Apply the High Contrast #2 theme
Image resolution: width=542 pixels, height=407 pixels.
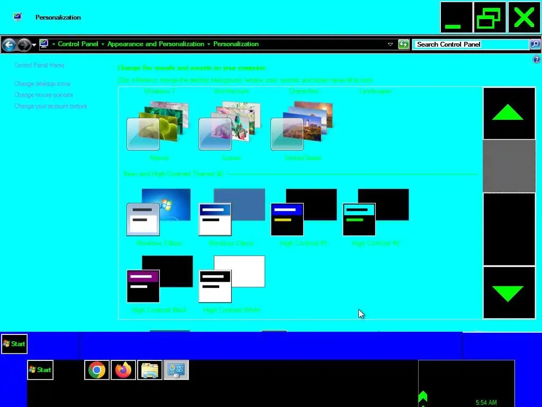(x=376, y=212)
